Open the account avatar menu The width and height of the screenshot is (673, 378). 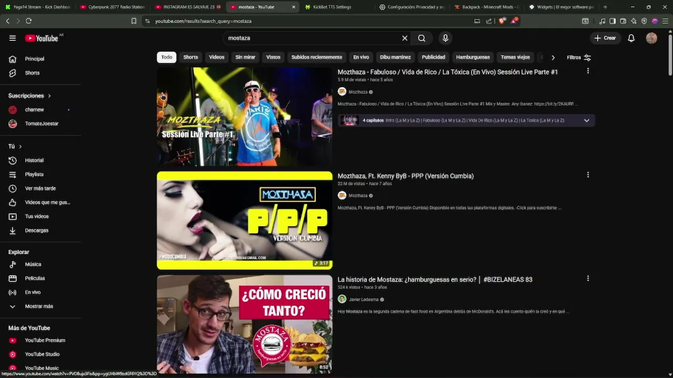coord(651,38)
